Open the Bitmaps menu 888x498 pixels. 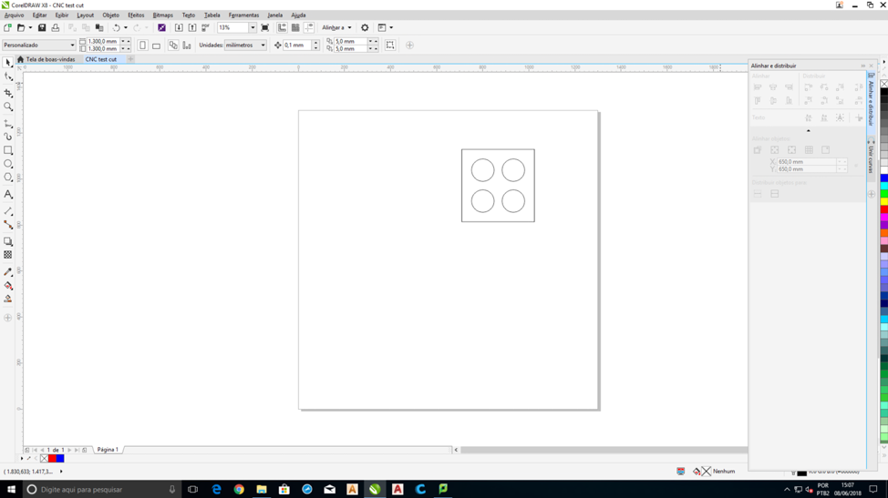pyautogui.click(x=163, y=15)
